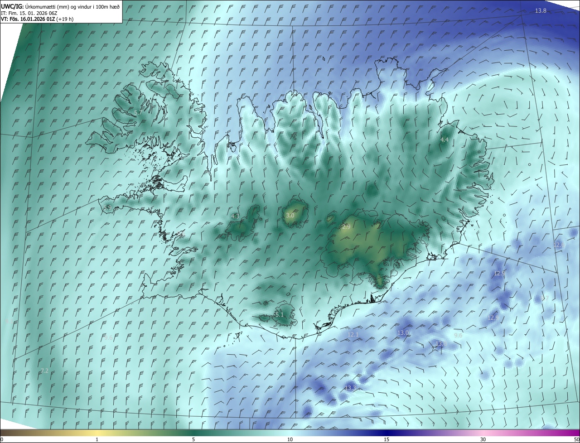Click the IT: Fim. 15. 01. 2026 06Z line

click(29, 13)
